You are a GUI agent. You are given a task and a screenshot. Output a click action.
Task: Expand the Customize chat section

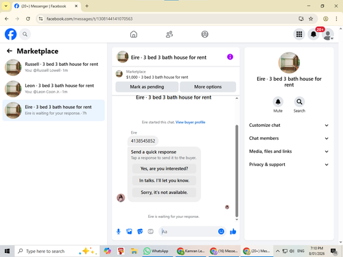[x=289, y=125]
